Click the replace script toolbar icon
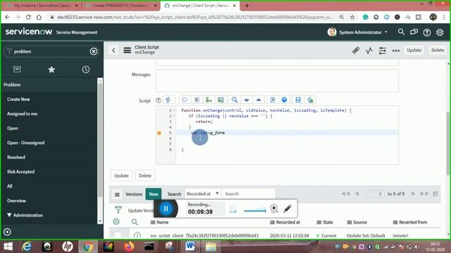 (209, 100)
